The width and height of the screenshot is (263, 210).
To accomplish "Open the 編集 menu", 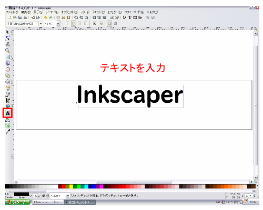I will [26, 12].
